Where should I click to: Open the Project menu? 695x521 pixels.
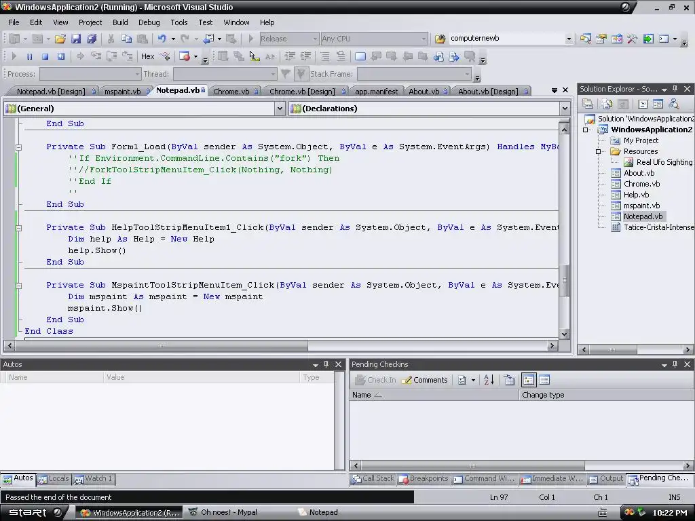tap(90, 22)
